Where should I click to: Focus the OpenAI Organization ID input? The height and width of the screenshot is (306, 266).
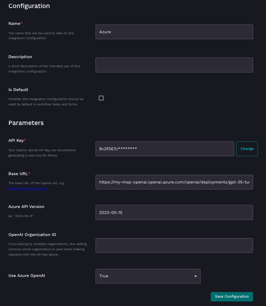pos(174,245)
